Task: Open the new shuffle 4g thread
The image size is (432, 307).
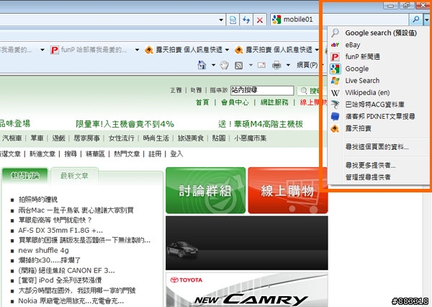Action: [x=43, y=251]
